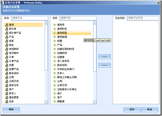Remove a log field with the <<< button
Viewport: 162px width, 116px height.
(105, 65)
